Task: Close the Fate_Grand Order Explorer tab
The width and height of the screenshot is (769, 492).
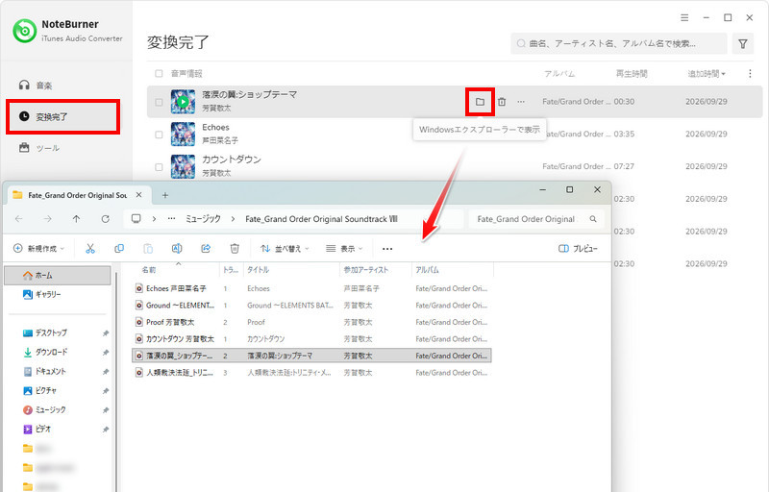Action: [138, 195]
